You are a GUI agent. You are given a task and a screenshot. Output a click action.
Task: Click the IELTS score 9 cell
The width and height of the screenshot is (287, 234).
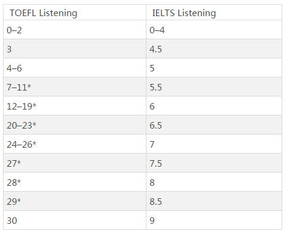pyautogui.click(x=214, y=220)
